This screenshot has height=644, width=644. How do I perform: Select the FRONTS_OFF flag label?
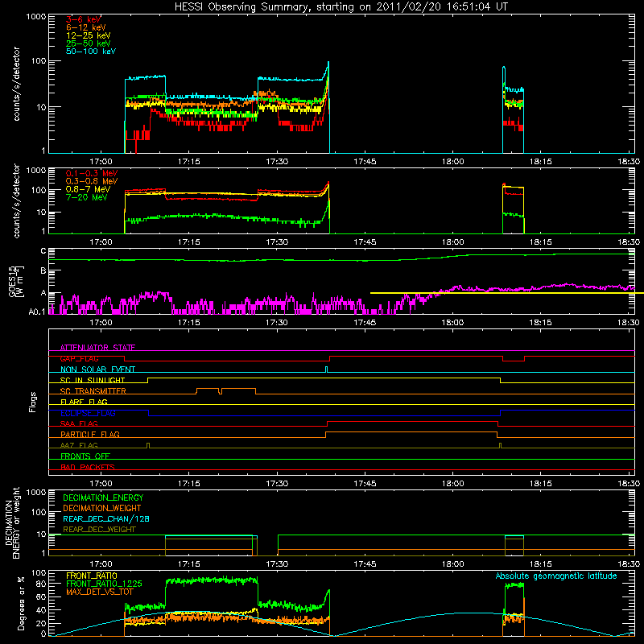[85, 456]
